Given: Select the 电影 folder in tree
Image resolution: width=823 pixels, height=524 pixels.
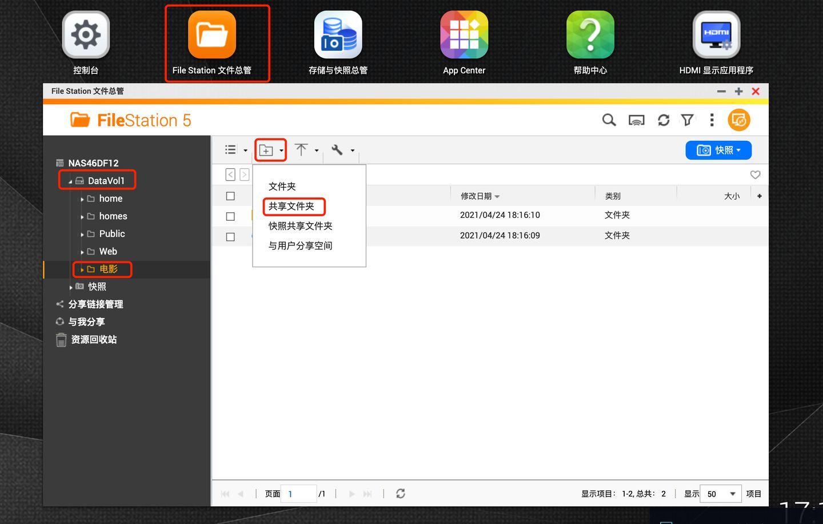Looking at the screenshot, I should pos(109,269).
